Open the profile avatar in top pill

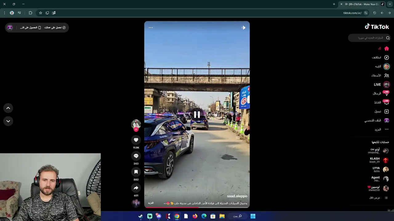[x=10, y=28]
